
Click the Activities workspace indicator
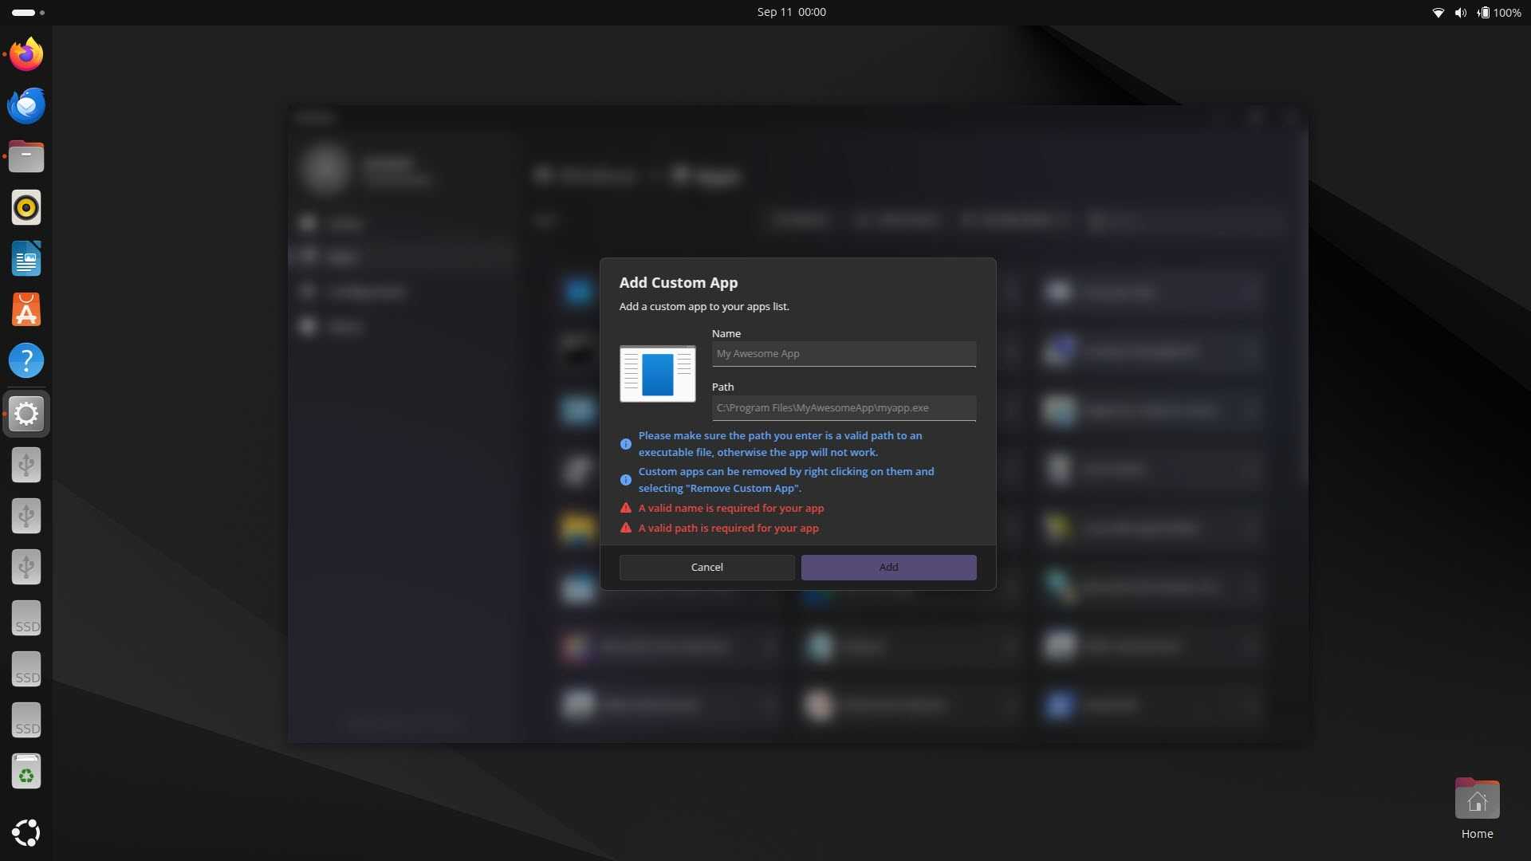(x=28, y=13)
